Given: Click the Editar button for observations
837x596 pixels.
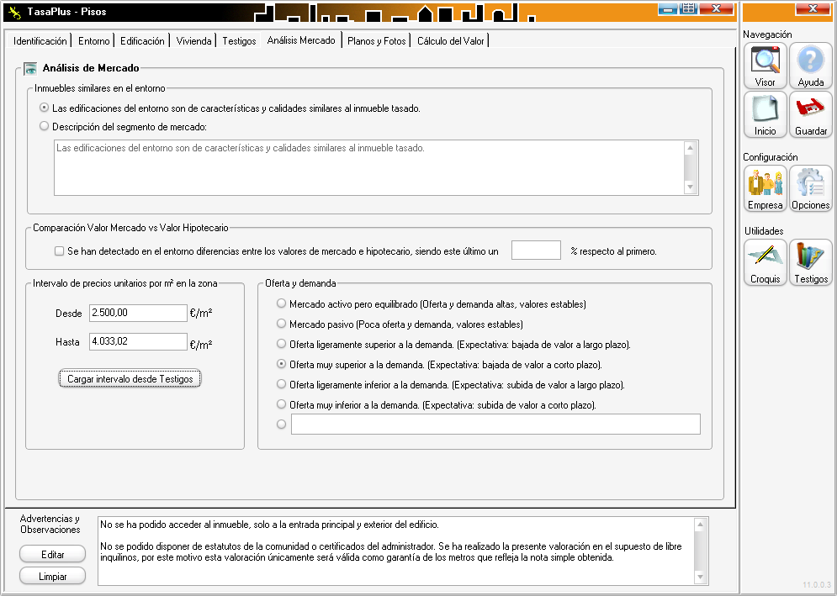Looking at the screenshot, I should point(53,554).
